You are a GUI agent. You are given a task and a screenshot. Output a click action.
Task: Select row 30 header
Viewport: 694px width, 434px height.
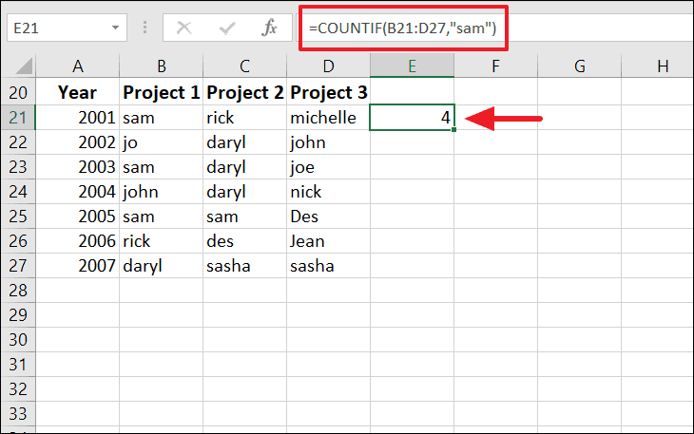tap(18, 340)
